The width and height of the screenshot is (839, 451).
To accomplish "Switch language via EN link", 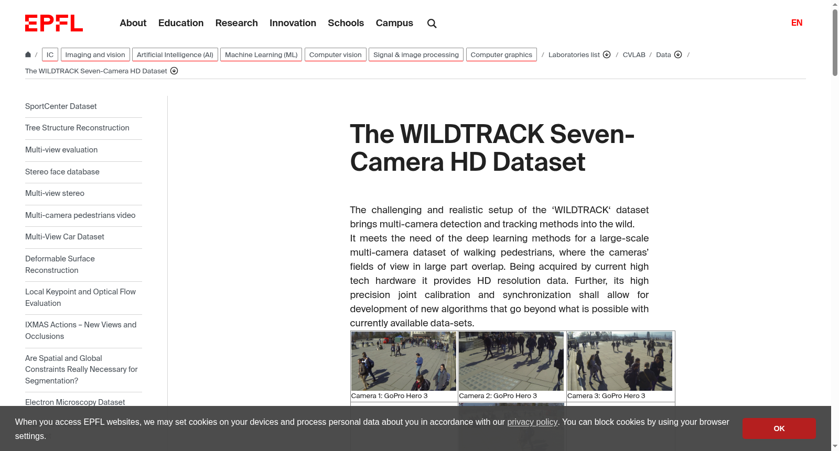I will click(x=797, y=23).
